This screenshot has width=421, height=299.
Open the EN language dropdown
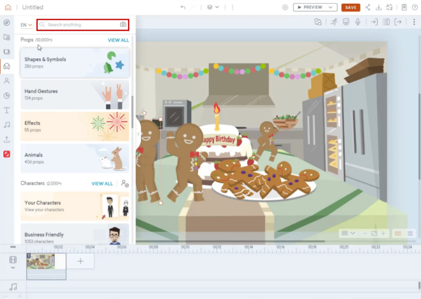coord(26,25)
